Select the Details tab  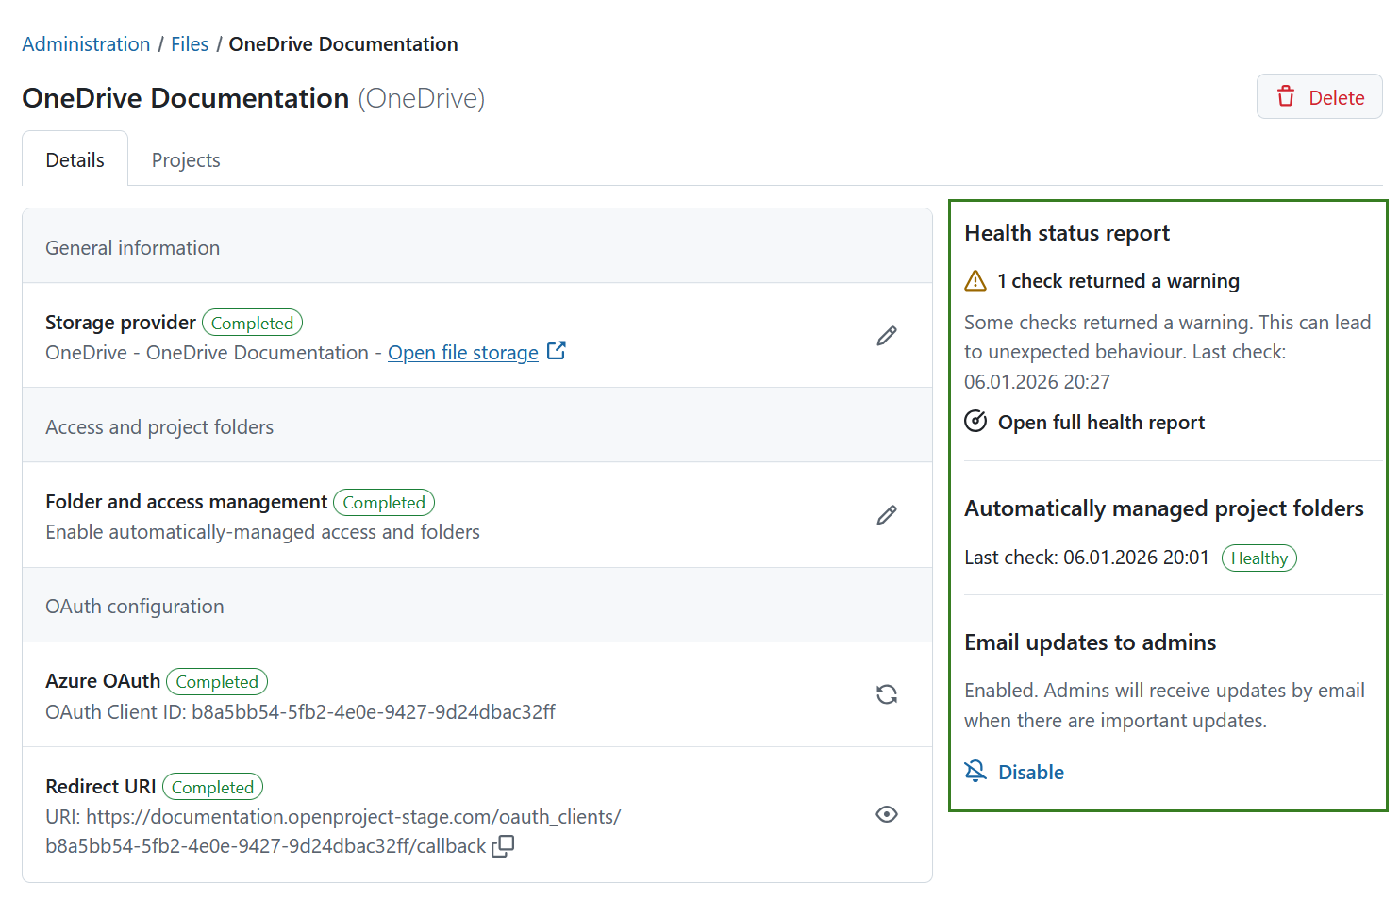[x=75, y=159]
